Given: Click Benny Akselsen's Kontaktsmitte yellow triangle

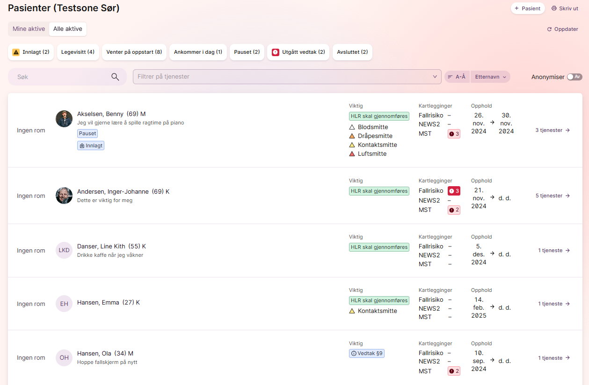Looking at the screenshot, I should point(352,145).
